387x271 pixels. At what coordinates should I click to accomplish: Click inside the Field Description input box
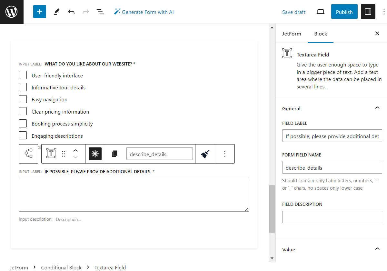click(332, 217)
